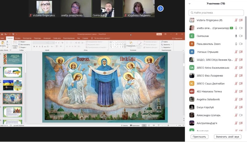Click the Пригласить (Invite) button
The width and height of the screenshot is (247, 142).
click(x=199, y=137)
